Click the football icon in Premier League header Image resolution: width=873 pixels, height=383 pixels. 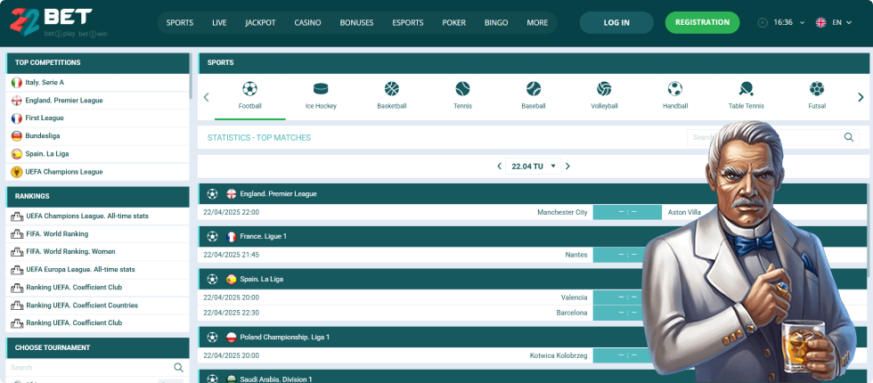coord(212,194)
